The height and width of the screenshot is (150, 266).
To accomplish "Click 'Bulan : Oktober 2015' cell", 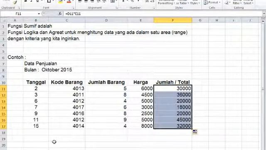I will [x=48, y=70].
